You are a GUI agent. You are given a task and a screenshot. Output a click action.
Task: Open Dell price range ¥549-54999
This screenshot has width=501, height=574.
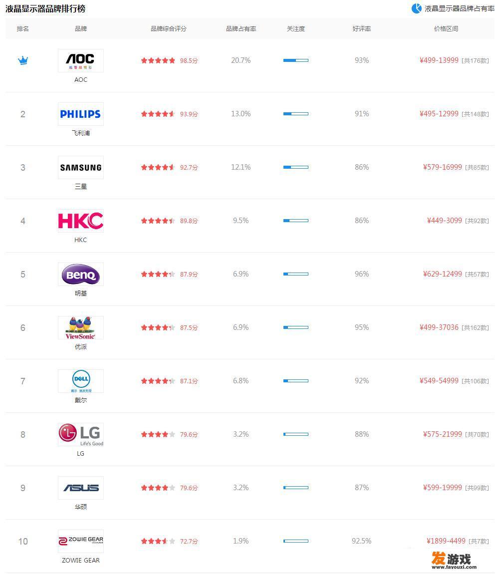(439, 381)
